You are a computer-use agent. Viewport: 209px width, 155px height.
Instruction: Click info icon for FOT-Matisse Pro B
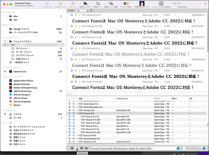pos(80,15)
